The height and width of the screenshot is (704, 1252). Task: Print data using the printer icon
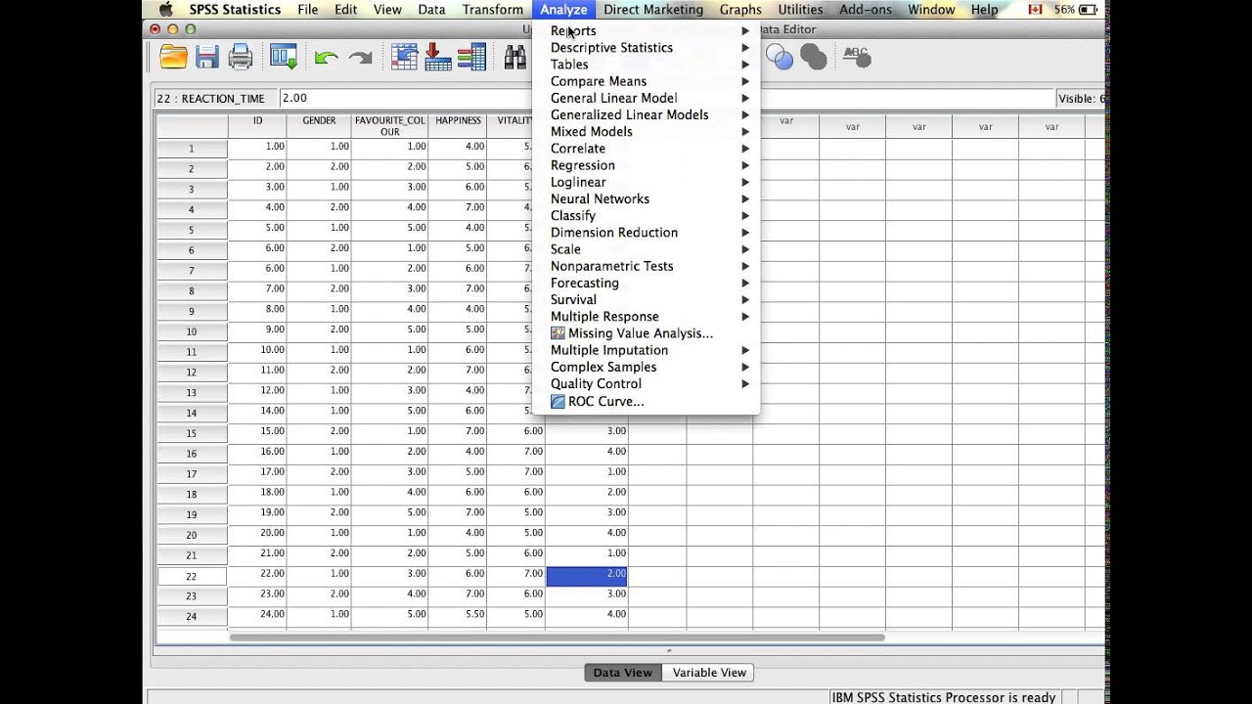(241, 58)
